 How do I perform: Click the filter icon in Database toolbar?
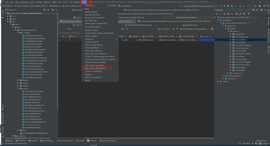(x=248, y=14)
